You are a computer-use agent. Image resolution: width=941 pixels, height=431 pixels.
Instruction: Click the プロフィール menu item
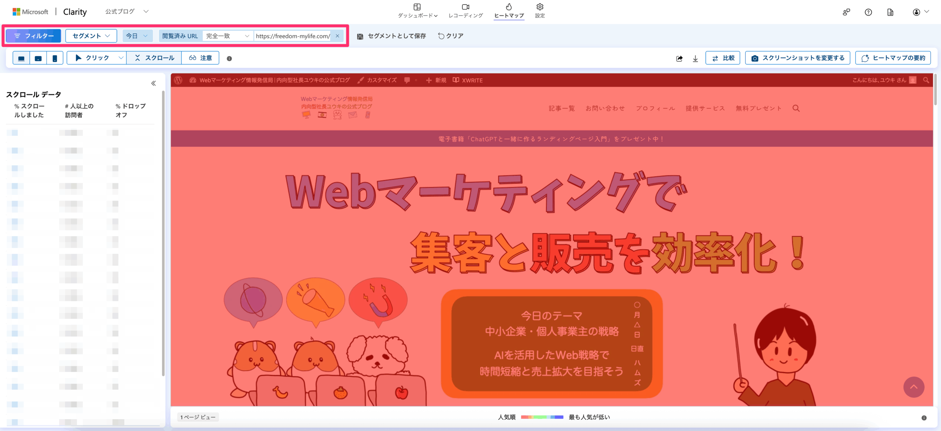point(655,108)
